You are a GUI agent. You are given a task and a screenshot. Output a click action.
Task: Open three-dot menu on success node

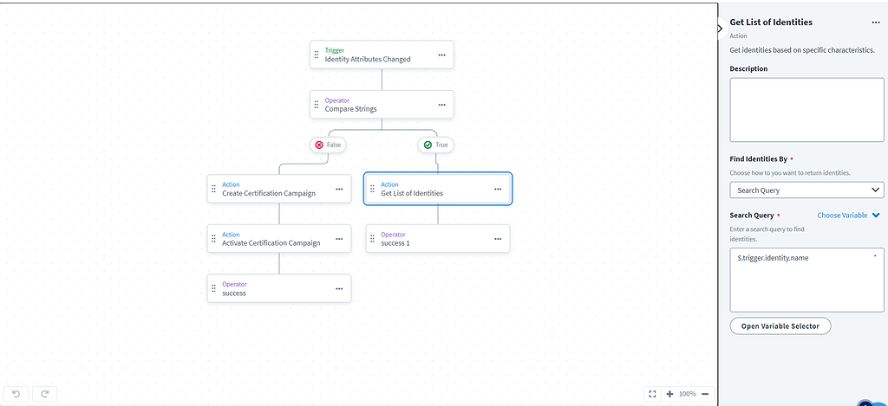click(339, 289)
